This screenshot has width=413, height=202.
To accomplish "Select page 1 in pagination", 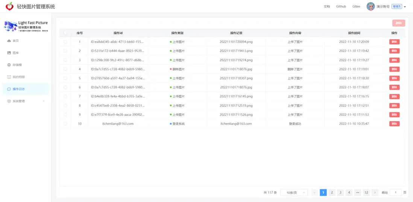I will point(323,193).
